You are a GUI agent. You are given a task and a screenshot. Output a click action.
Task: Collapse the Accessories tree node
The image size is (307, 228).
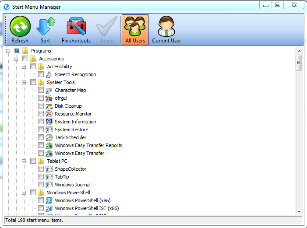click(16, 59)
